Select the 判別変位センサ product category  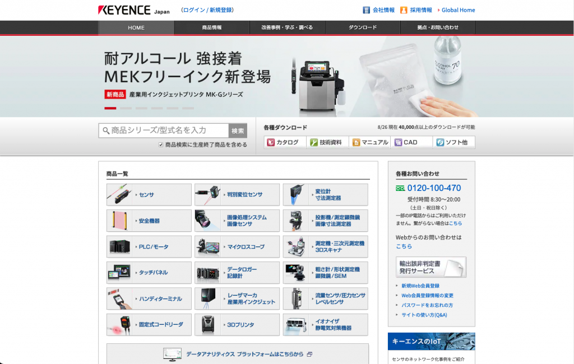[x=237, y=195]
